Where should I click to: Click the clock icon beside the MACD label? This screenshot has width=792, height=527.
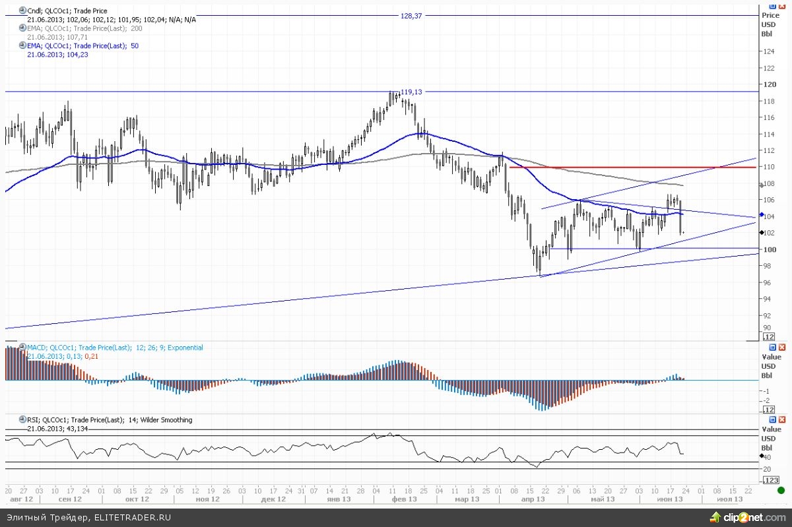coord(22,348)
